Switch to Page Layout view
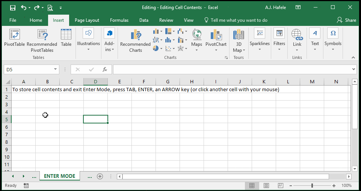Image resolution: width=361 pixels, height=191 pixels. pyautogui.click(x=266, y=185)
